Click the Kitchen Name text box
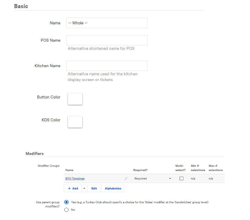 (x=107, y=66)
